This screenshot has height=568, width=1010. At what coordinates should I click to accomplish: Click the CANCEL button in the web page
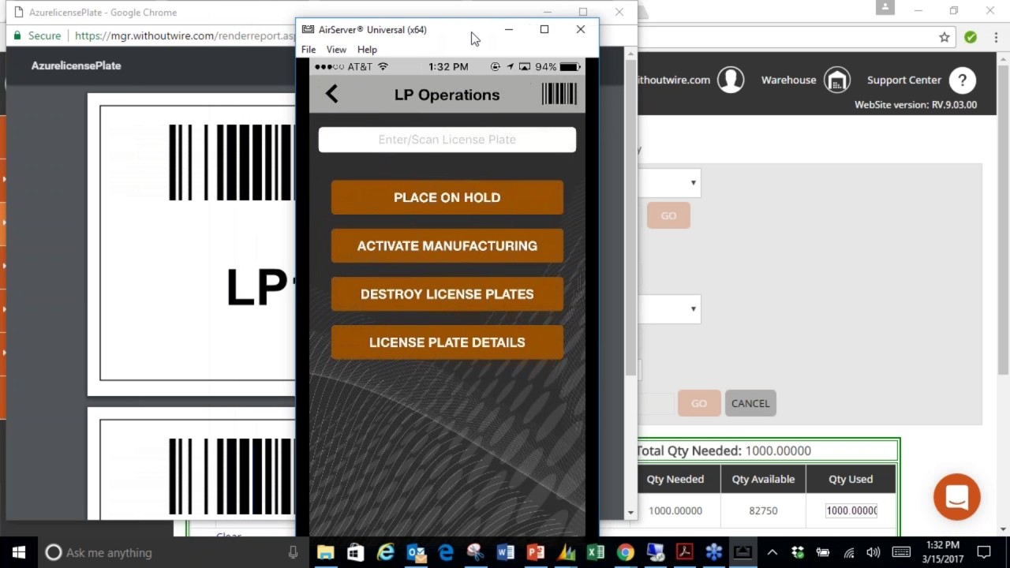750,403
